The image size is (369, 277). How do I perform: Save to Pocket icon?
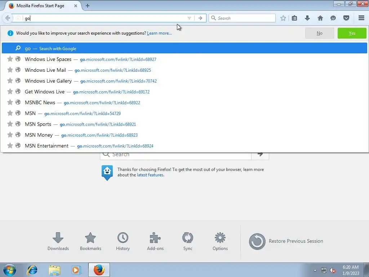(346, 18)
